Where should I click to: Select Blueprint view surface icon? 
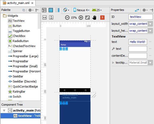click(51, 10)
